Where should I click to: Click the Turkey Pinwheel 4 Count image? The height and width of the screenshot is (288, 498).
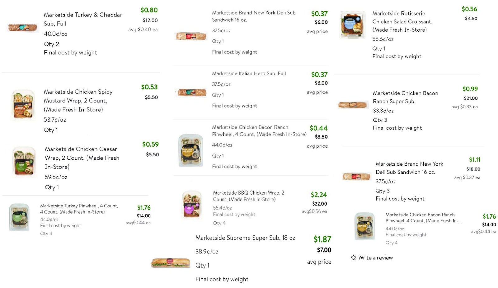click(19, 217)
